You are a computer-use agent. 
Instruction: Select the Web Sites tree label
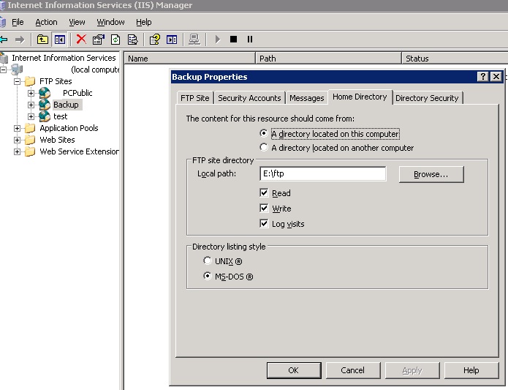57,140
